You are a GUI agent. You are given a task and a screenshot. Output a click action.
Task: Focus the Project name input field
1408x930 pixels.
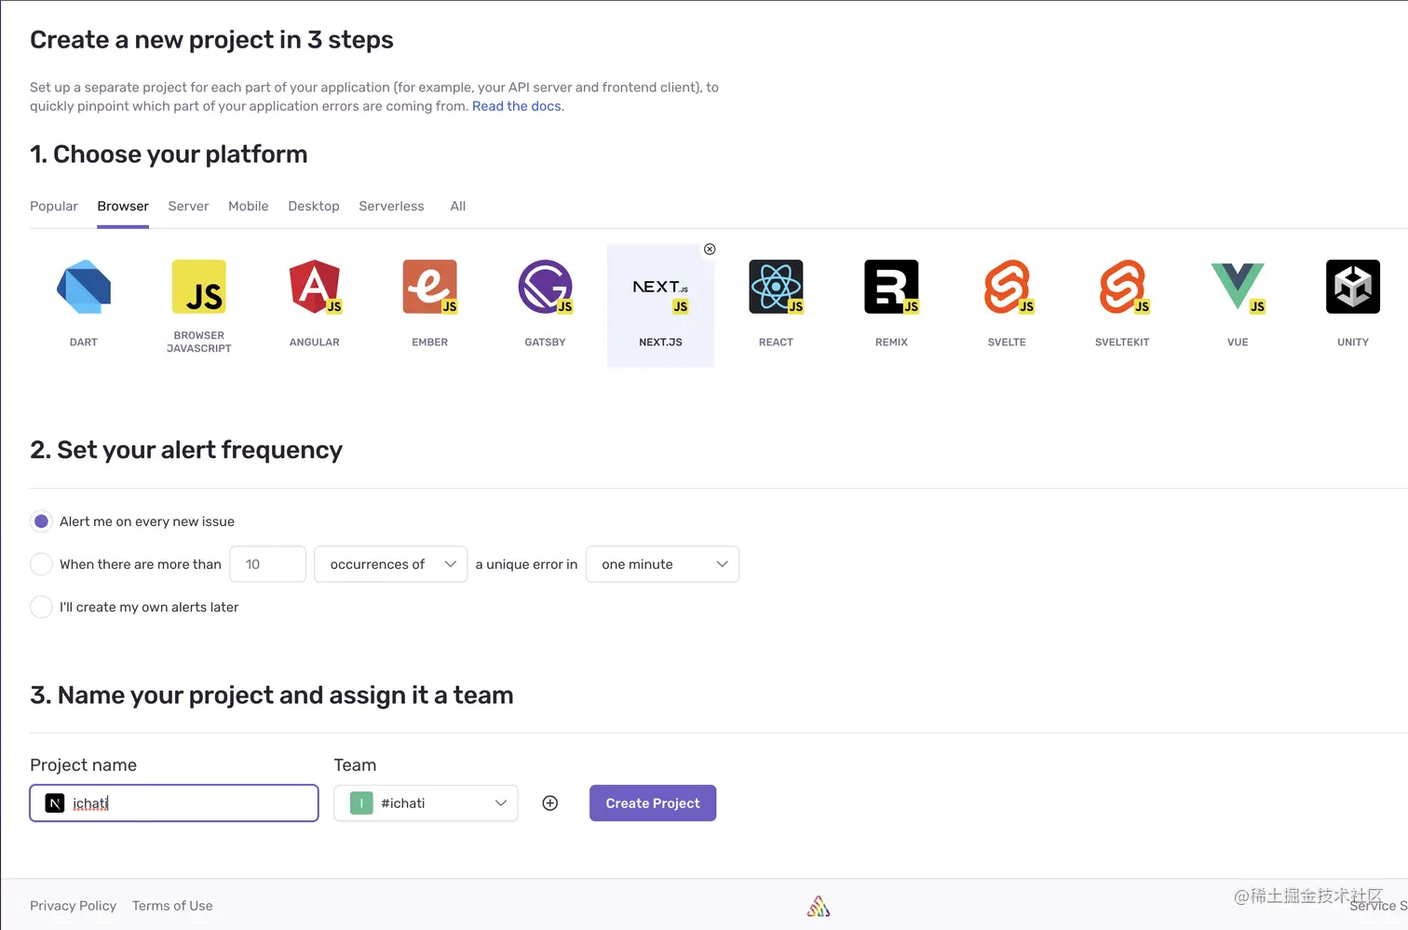click(174, 803)
